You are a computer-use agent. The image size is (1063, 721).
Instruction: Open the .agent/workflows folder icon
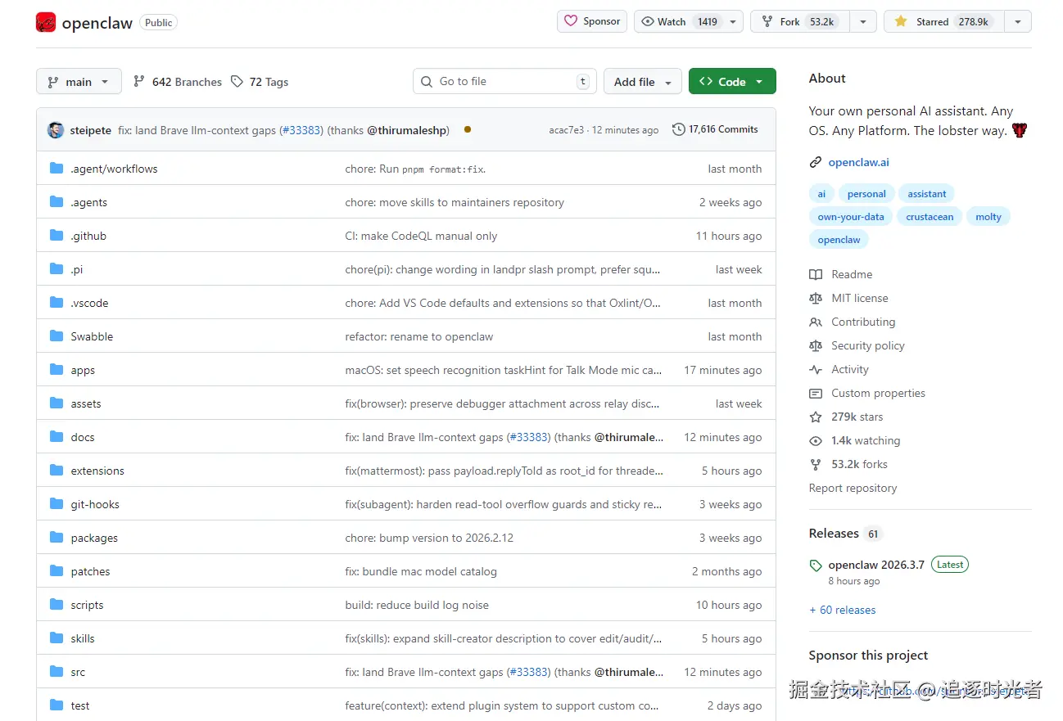coord(57,169)
